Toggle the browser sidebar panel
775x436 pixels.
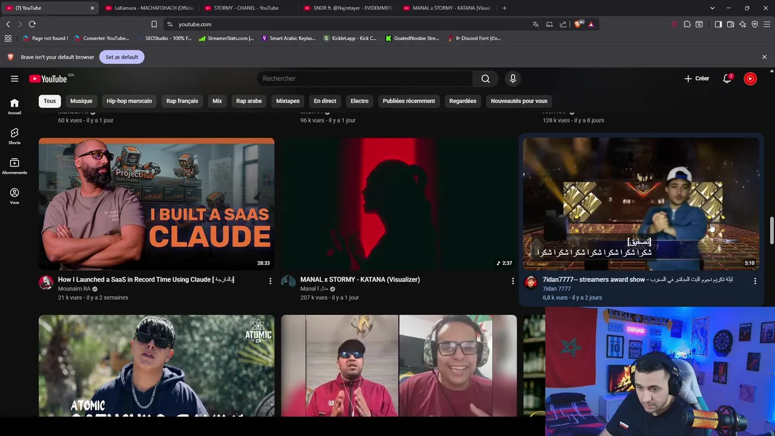(718, 24)
